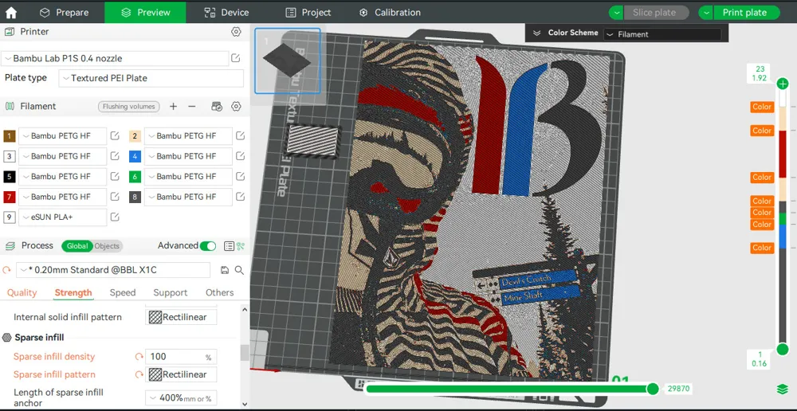Viewport: 797px width, 411px height.
Task: Edit filament 4 preset
Action: (x=241, y=156)
